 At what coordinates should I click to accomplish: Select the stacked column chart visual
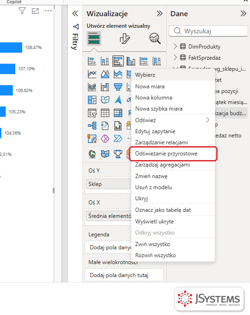pyautogui.click(x=105, y=61)
